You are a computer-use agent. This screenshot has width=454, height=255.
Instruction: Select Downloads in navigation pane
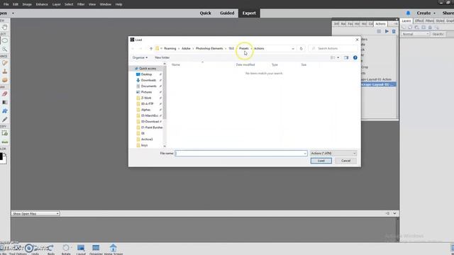(148, 80)
